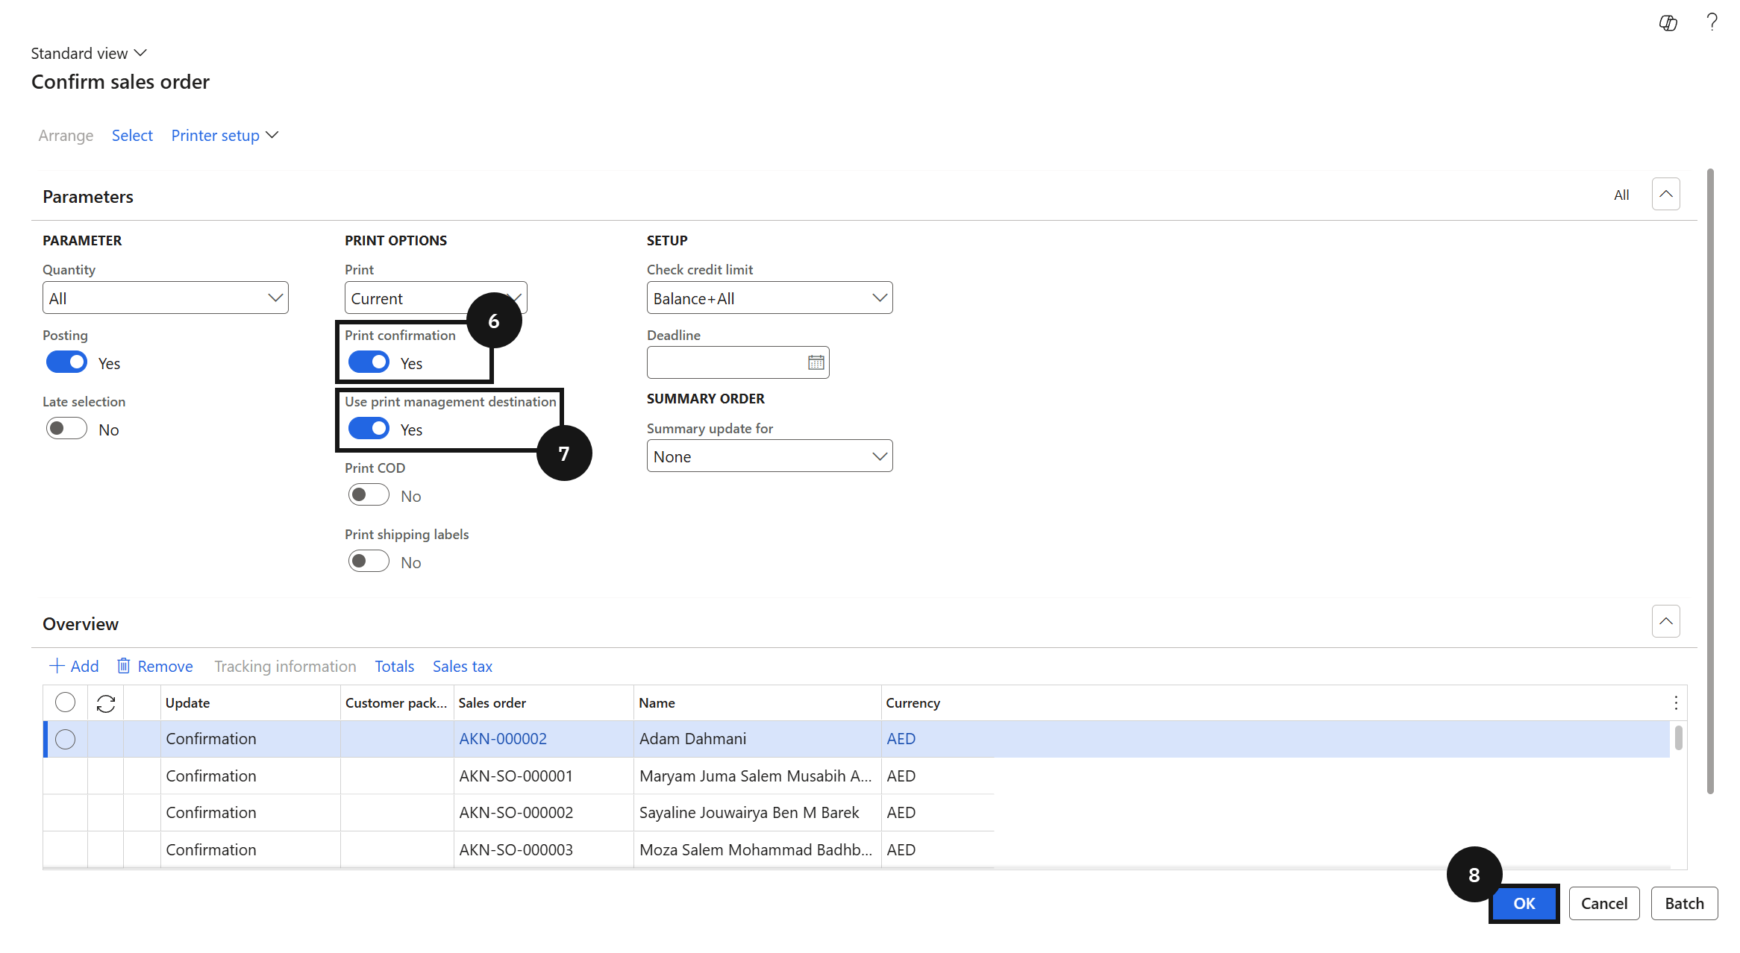The image size is (1740, 953).
Task: Select the Adam Dahmani name cell
Action: point(757,738)
